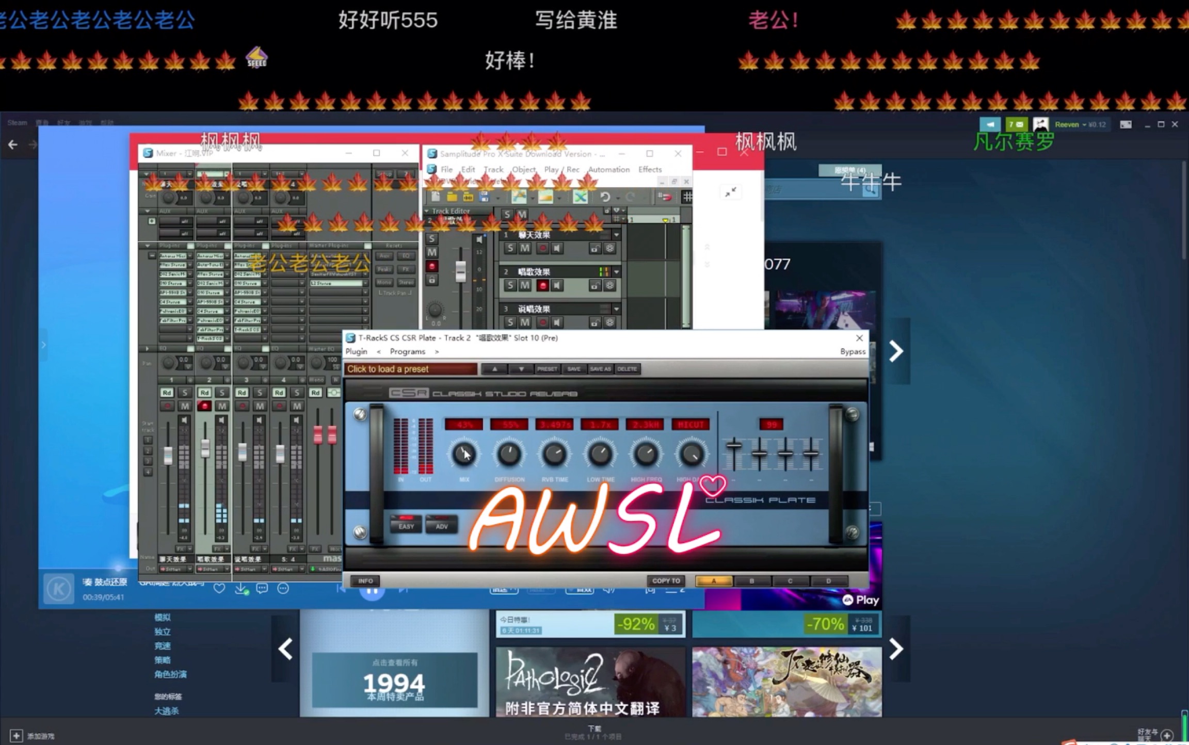The image size is (1189, 745).
Task: Click the heart favorite icon in music player
Action: (219, 588)
